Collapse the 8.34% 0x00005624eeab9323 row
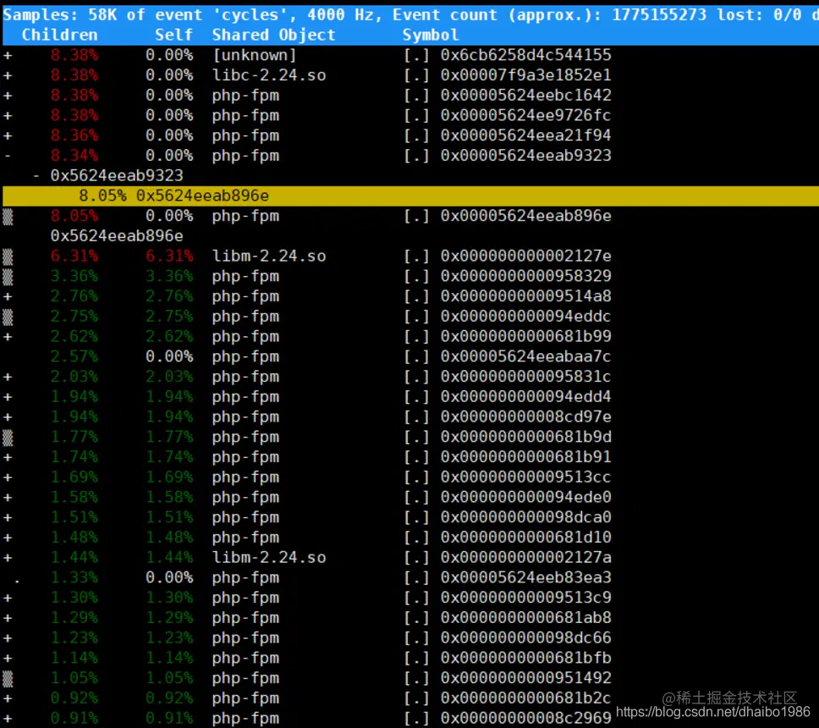The height and width of the screenshot is (728, 819). click(8, 156)
